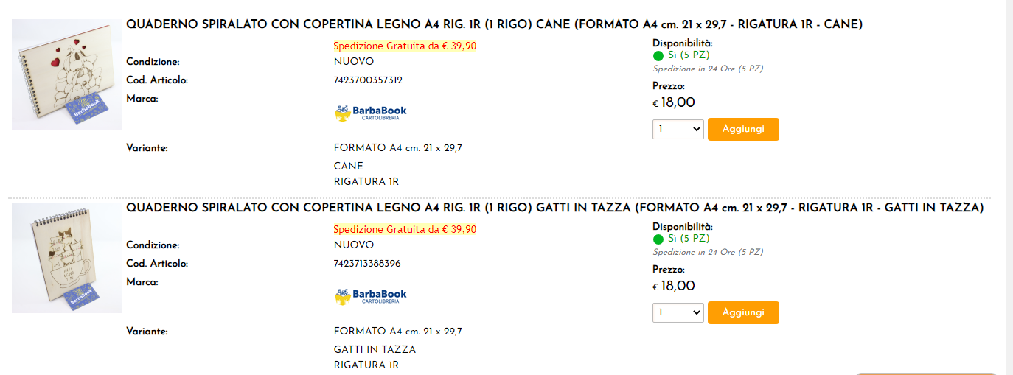This screenshot has width=1013, height=375.
Task: Open the dog wooden notebook product image
Action: [66, 74]
